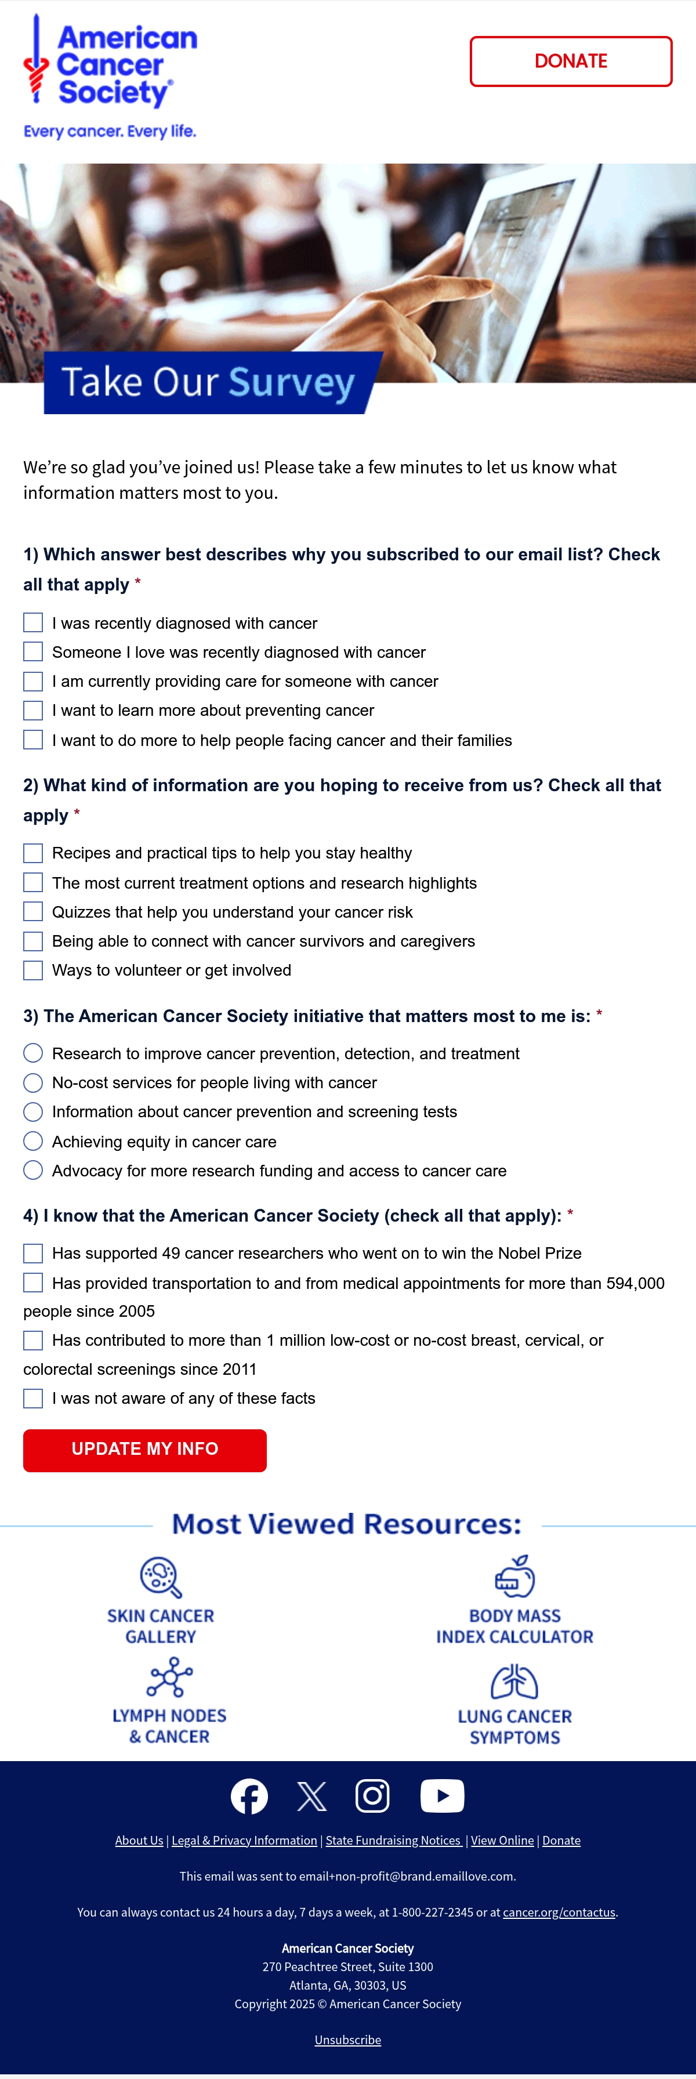Viewport: 696px width, 2079px height.
Task: Visit the Instagram icon
Action: [372, 1796]
